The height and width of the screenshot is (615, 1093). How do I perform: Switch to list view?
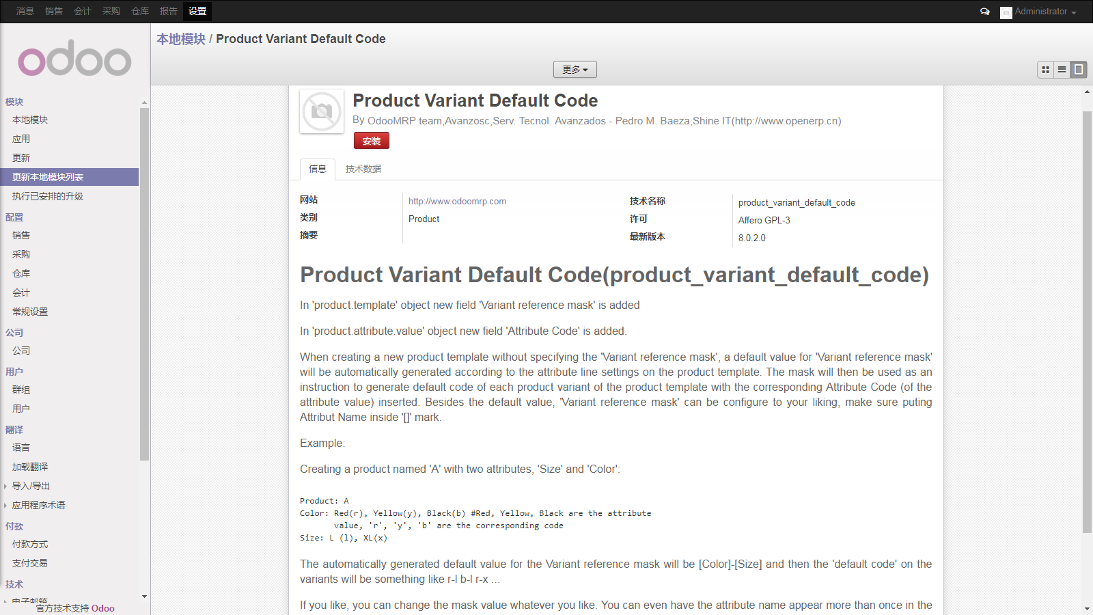pyautogui.click(x=1062, y=70)
